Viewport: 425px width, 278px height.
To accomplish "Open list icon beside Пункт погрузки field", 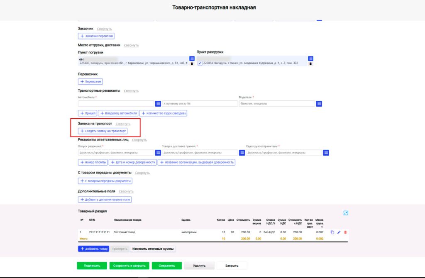I will (192, 59).
